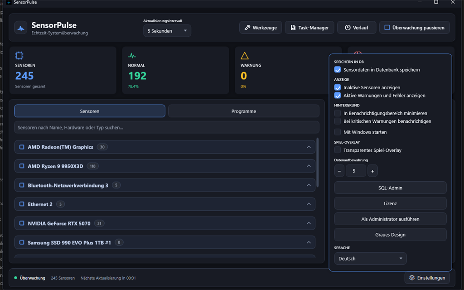Enable Transparentes Spiel-Overlay
This screenshot has width=464, height=290.
click(337, 150)
